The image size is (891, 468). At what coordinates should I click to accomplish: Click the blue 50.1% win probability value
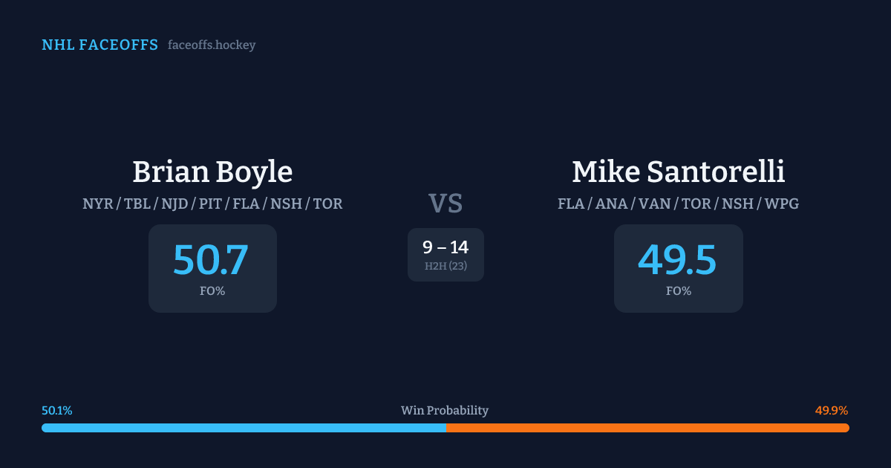[x=57, y=411]
